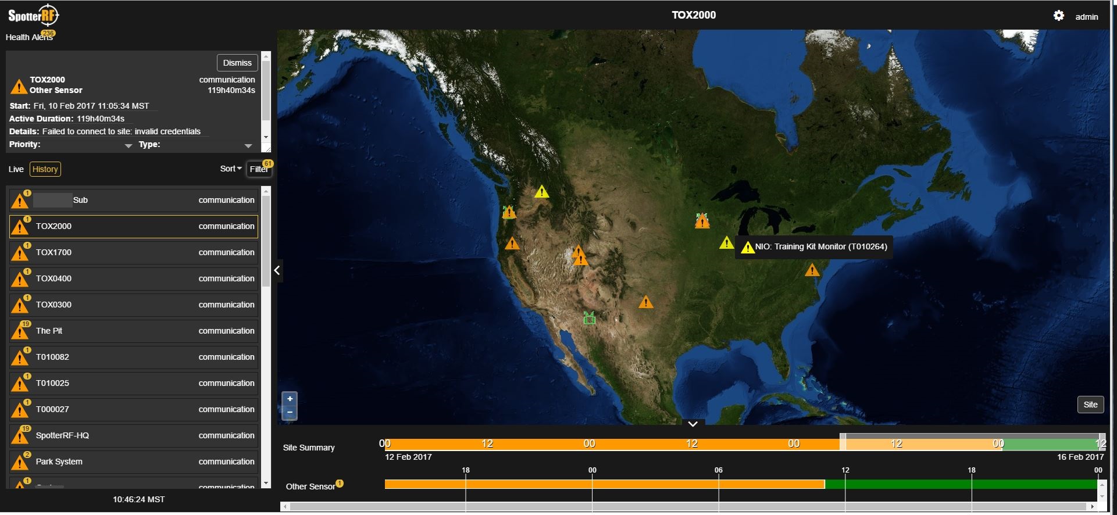Click the orange segment of the Other Sensor timeline

(605, 484)
